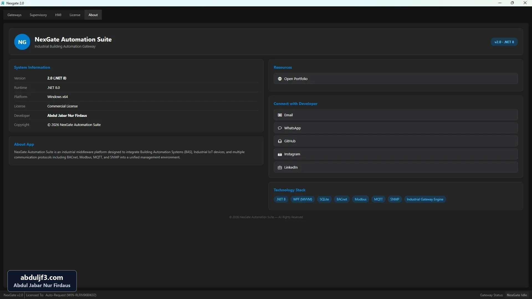This screenshot has width=532, height=299.
Task: Open the License tab
Action: (75, 15)
